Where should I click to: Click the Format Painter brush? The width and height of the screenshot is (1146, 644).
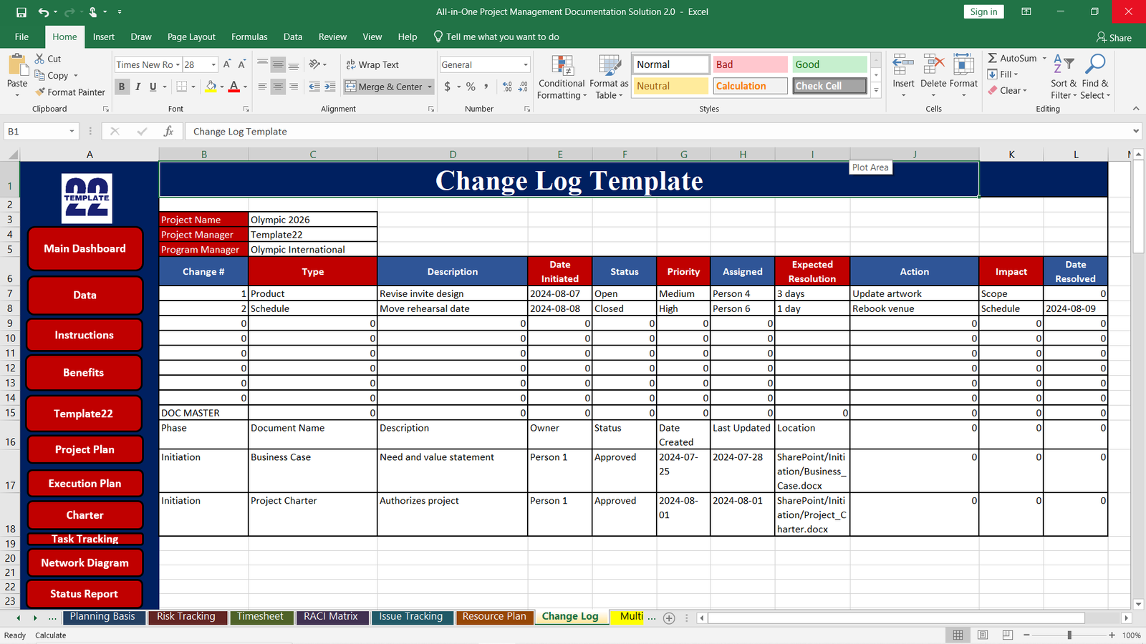[x=40, y=92]
